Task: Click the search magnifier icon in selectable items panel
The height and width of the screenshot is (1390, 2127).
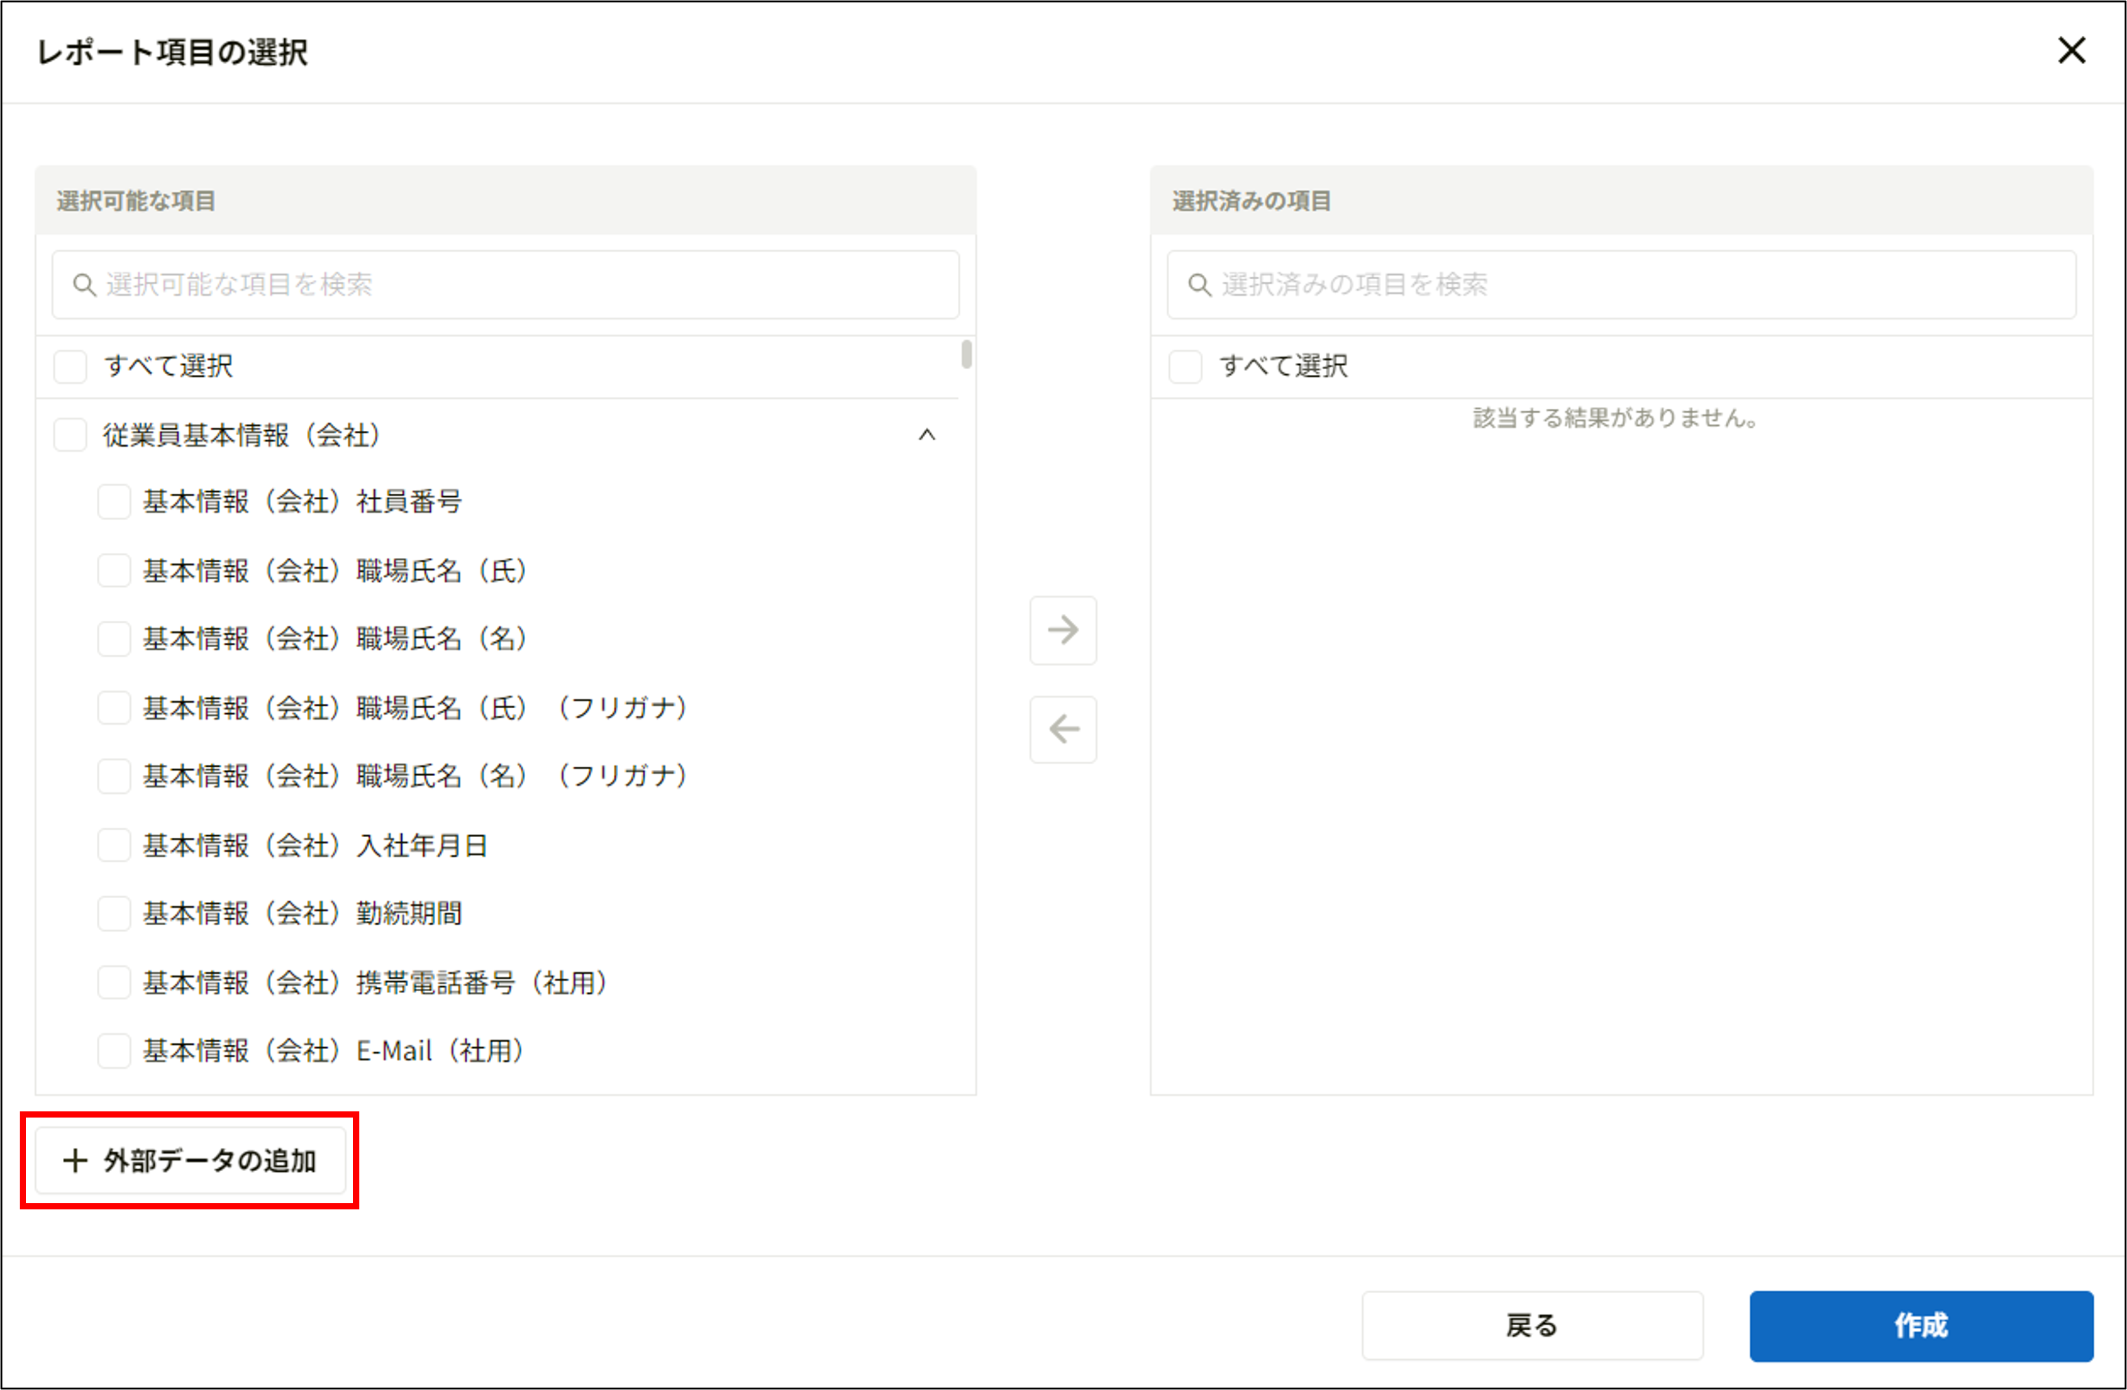Action: [85, 284]
